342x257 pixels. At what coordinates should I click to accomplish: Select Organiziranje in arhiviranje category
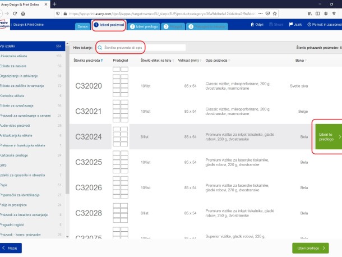coord(33,76)
